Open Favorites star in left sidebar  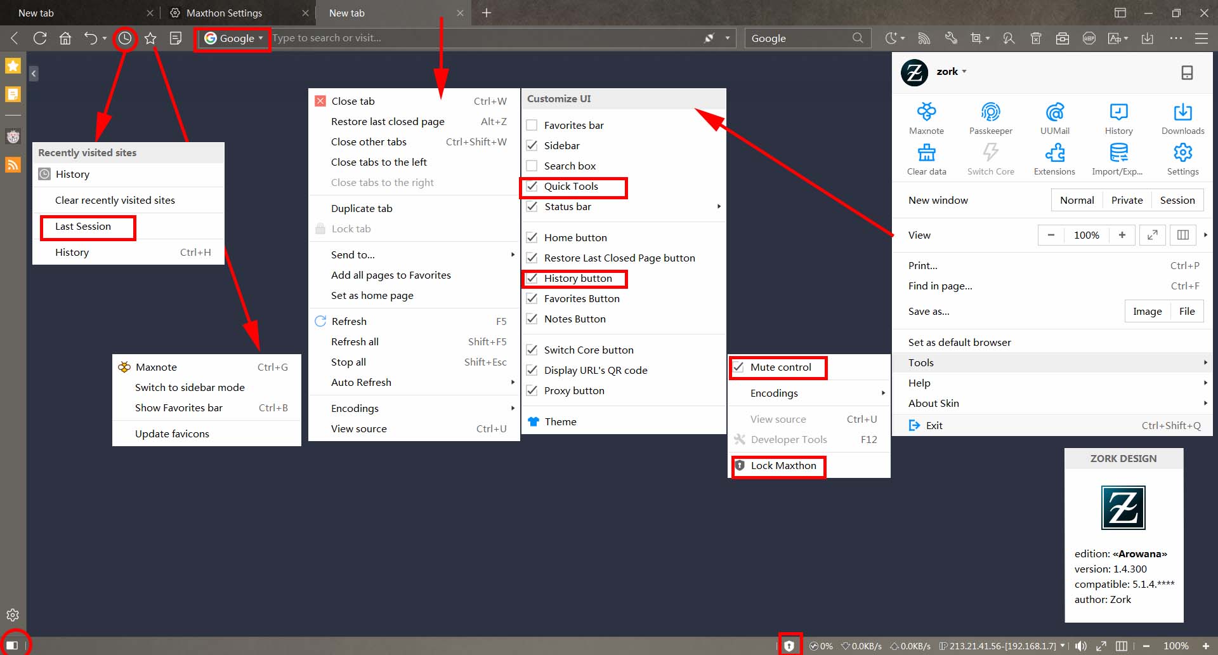pyautogui.click(x=13, y=65)
